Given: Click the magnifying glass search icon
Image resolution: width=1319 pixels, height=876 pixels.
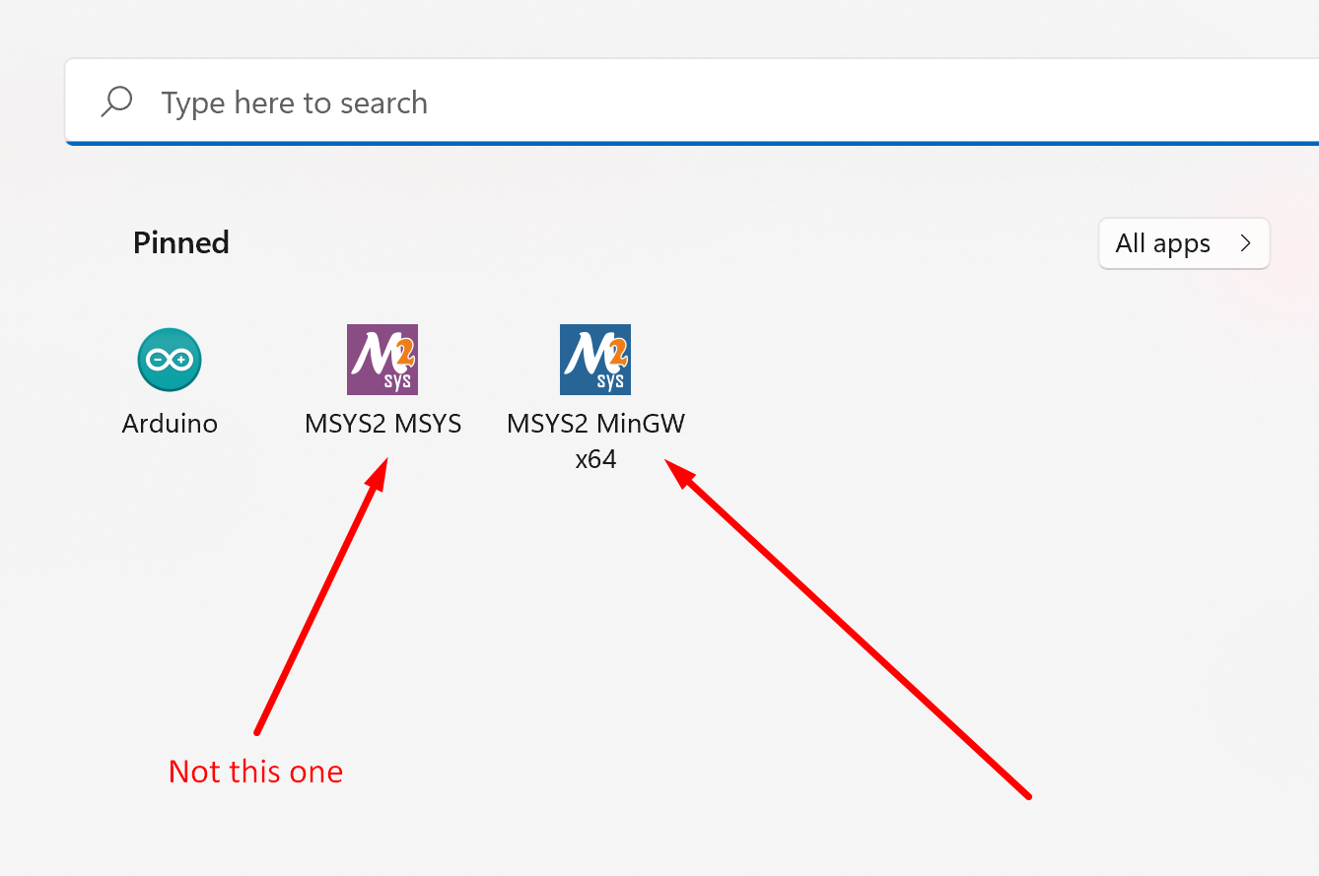Looking at the screenshot, I should pos(117,102).
